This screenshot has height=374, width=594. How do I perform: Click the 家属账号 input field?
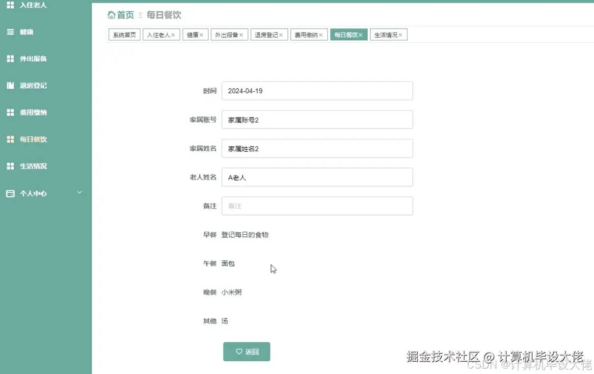(x=317, y=120)
